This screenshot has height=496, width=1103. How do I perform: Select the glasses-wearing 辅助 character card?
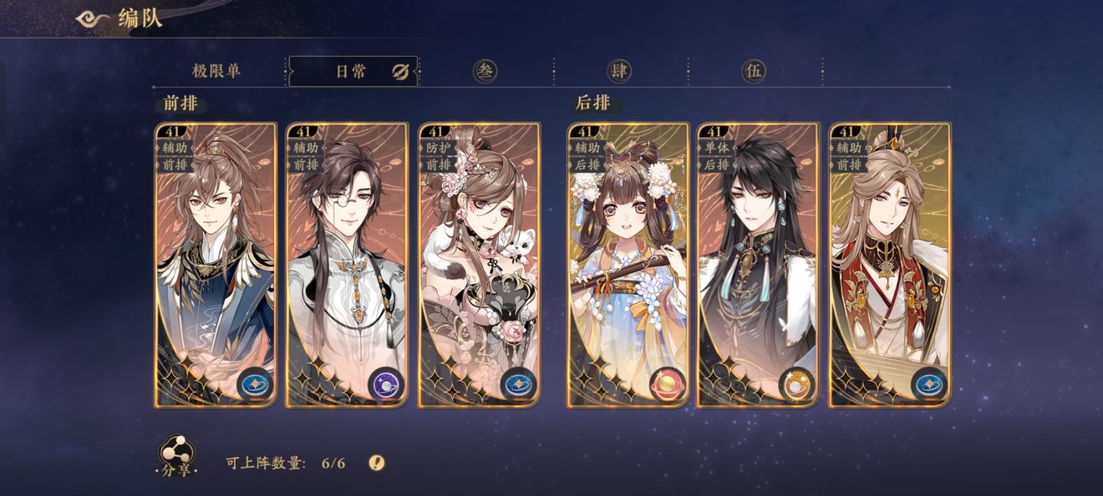point(347,265)
